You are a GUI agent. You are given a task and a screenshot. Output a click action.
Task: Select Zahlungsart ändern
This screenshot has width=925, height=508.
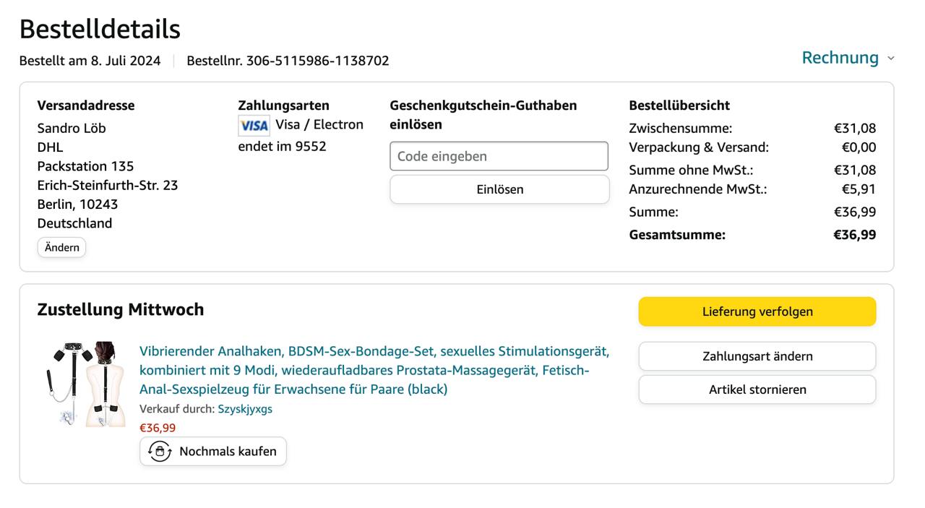click(757, 356)
